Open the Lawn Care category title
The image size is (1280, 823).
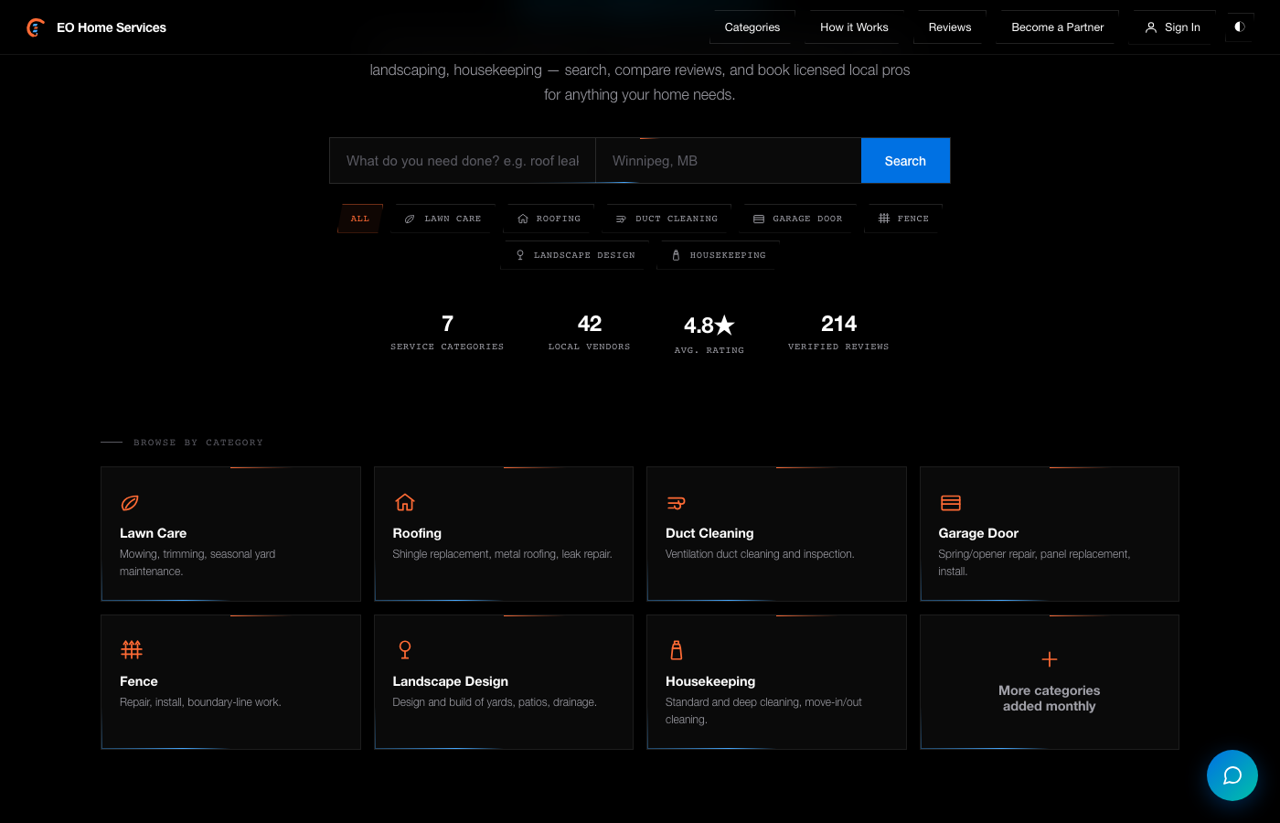pyautogui.click(x=153, y=533)
